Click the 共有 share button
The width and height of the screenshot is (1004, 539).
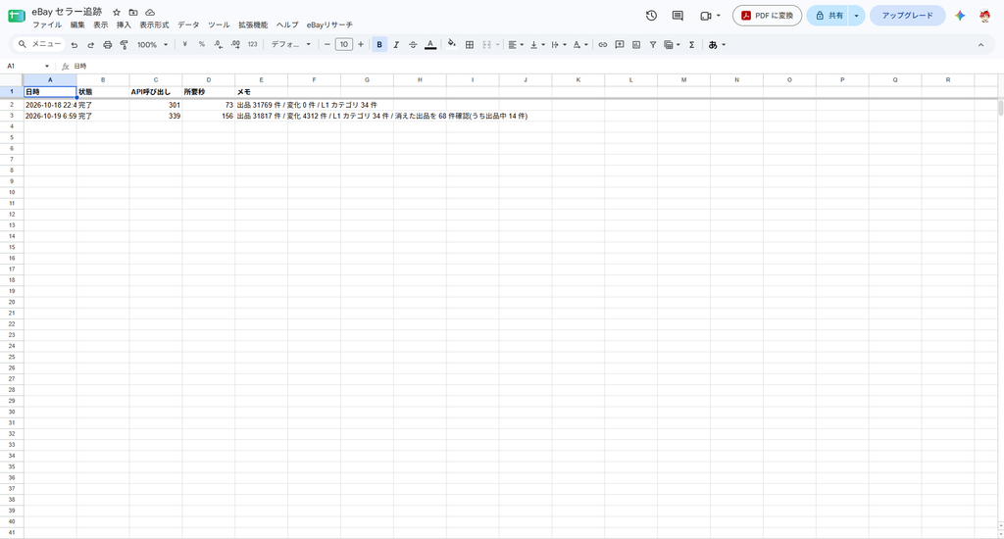828,16
